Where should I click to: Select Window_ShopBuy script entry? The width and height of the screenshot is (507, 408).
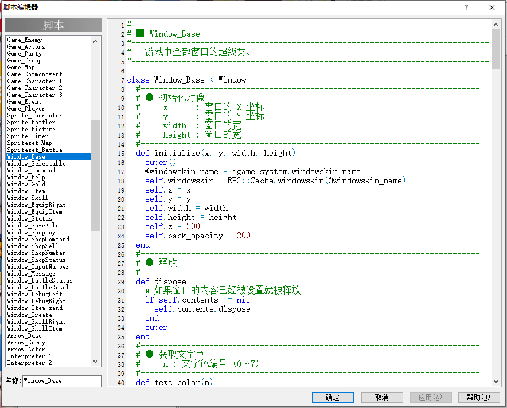pyautogui.click(x=32, y=232)
